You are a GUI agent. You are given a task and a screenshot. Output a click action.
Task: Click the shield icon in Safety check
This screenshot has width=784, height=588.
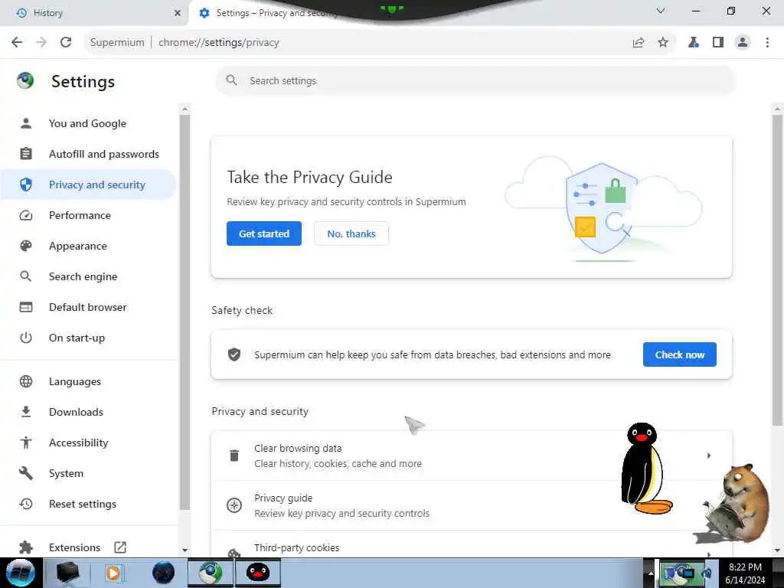(x=234, y=354)
